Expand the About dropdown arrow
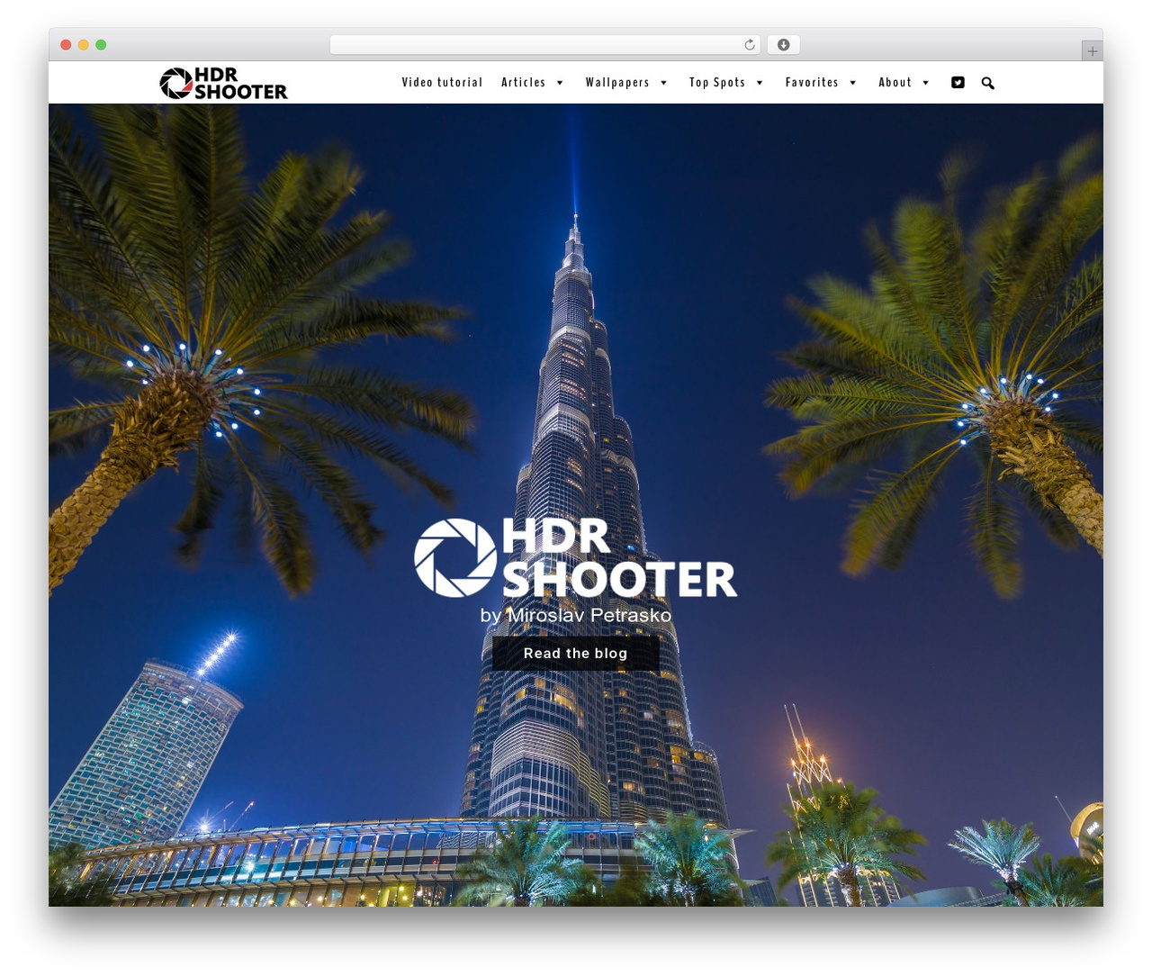The height and width of the screenshot is (976, 1152). [926, 83]
